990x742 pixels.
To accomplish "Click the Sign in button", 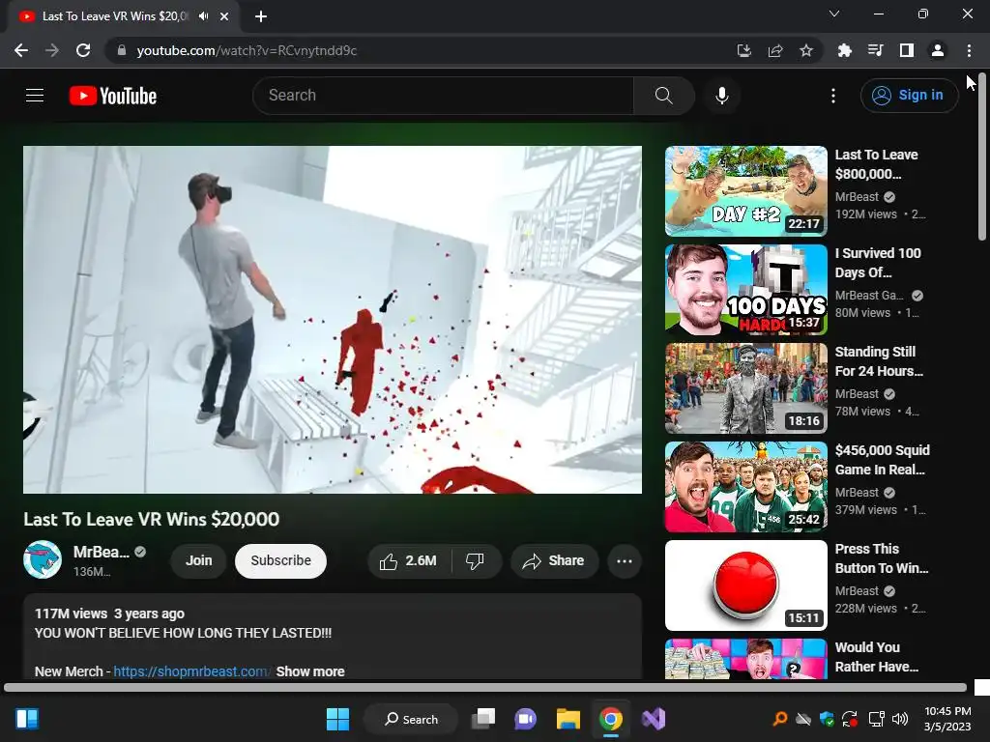I will tap(909, 96).
